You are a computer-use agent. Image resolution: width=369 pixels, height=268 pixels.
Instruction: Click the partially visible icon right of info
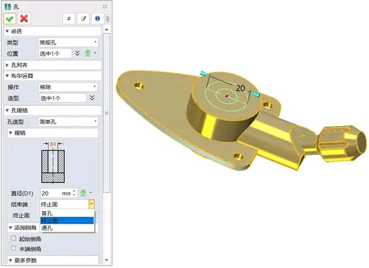click(108, 18)
